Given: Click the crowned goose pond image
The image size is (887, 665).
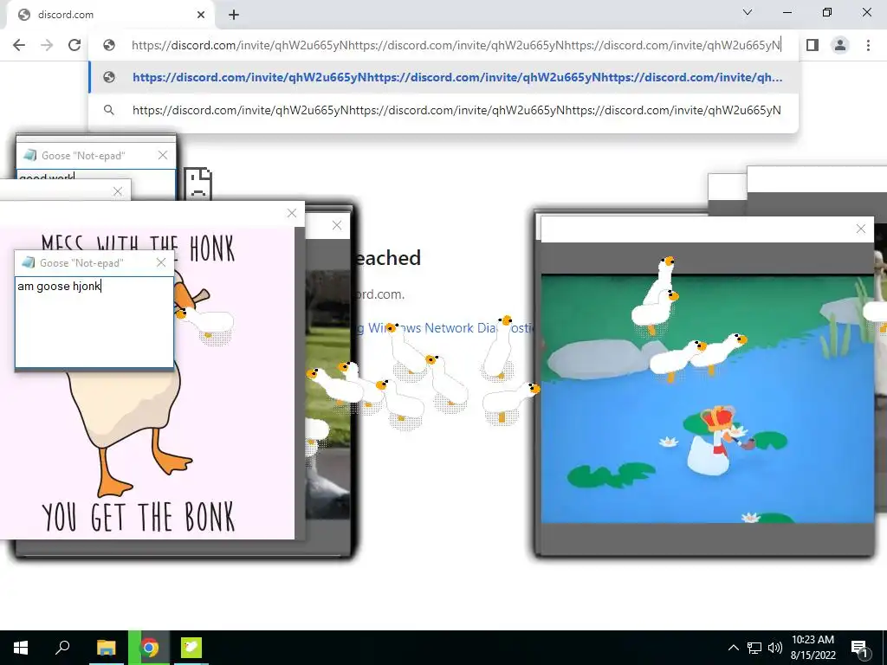Looking at the screenshot, I should [x=708, y=398].
